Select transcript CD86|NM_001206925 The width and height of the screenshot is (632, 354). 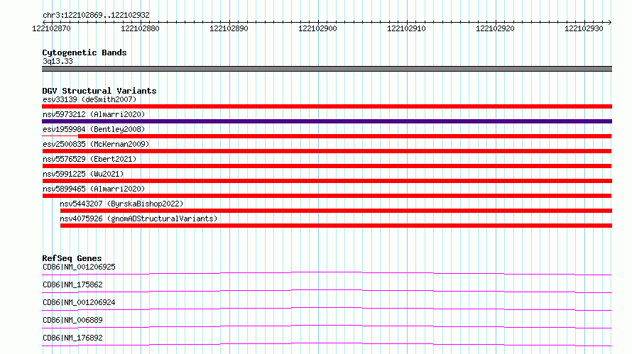tap(79, 267)
